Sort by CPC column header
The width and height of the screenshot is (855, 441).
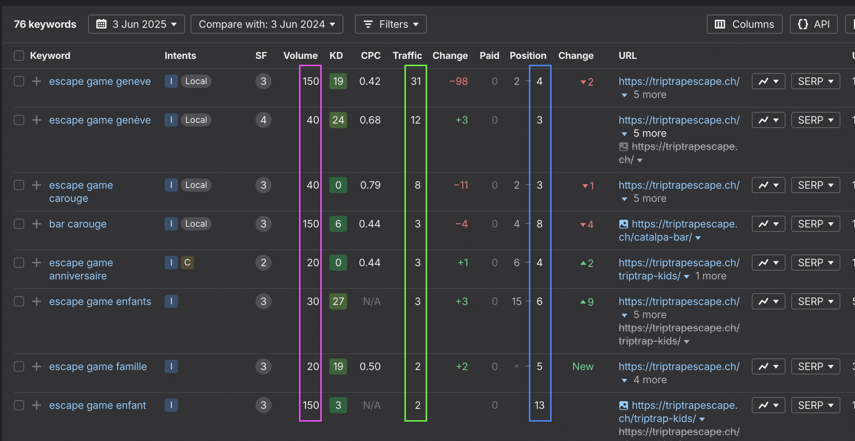pyautogui.click(x=370, y=56)
